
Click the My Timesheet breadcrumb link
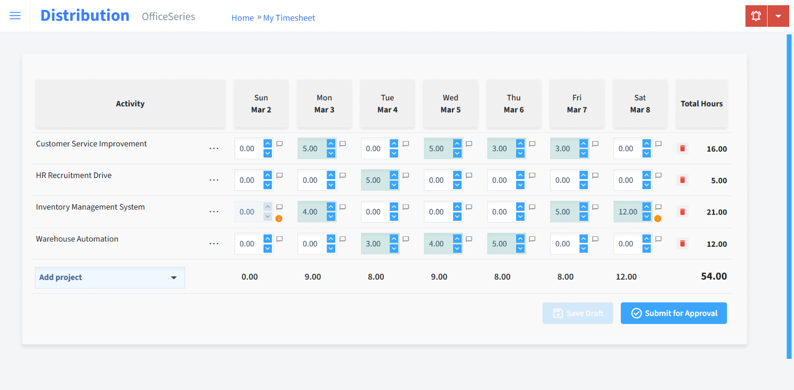289,17
